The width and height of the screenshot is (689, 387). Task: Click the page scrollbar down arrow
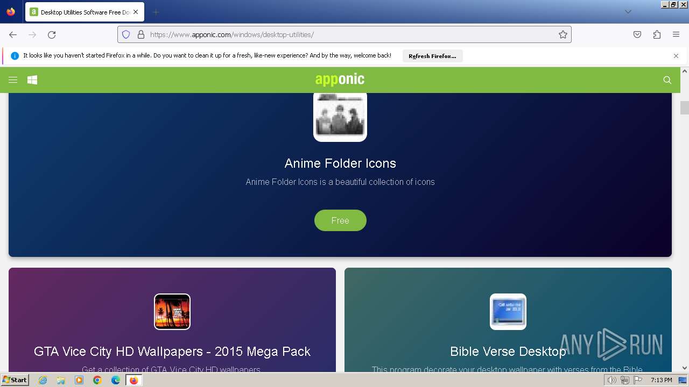[685, 368]
